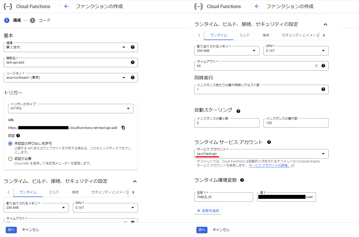The image size is (359, 237).
Task: Open help for 環境 field
Action: pos(133,47)
